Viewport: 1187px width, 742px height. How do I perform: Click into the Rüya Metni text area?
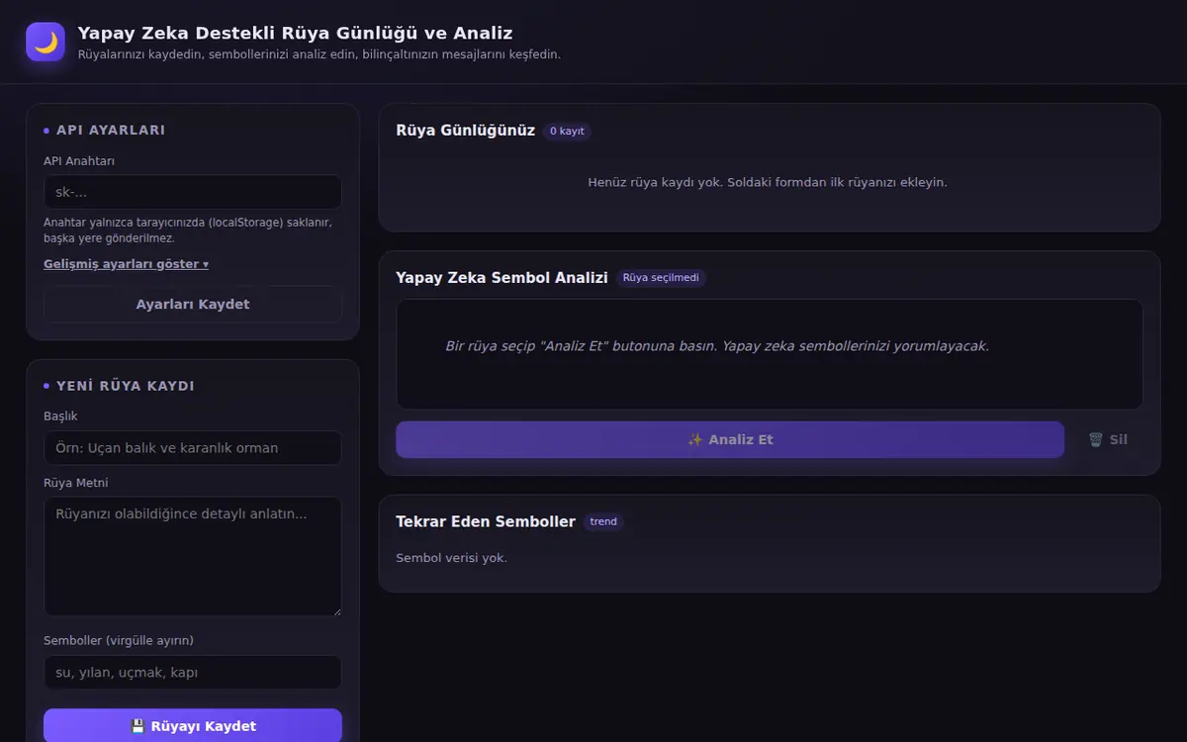click(193, 556)
